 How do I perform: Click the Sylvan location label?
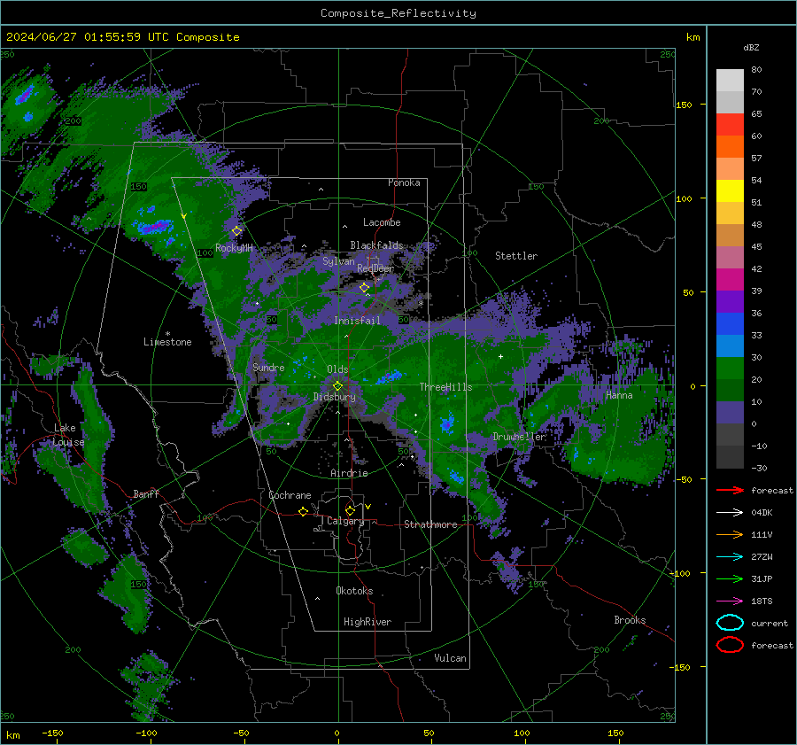click(338, 261)
